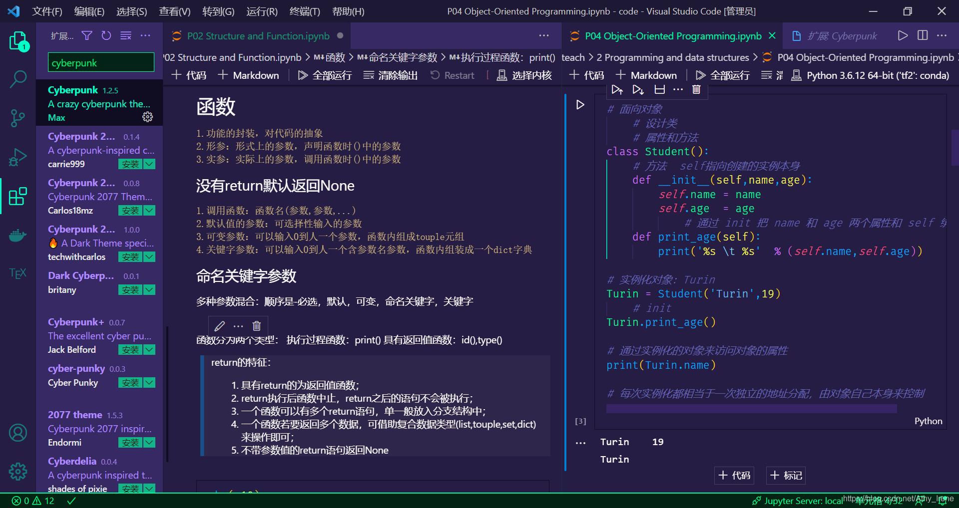The width and height of the screenshot is (959, 508).
Task: Open the Search view in the activity bar
Action: pos(18,78)
